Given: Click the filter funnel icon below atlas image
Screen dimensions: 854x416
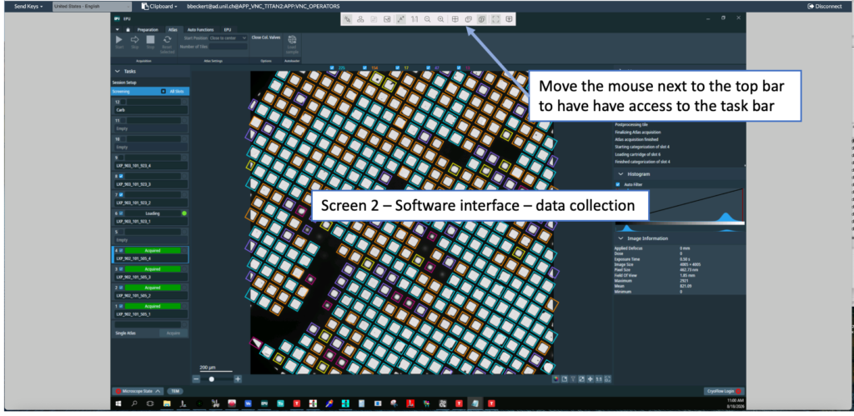Looking at the screenshot, I should 573,379.
